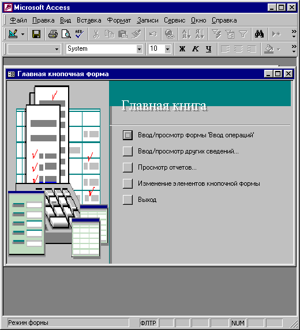The image size is (300, 330).
Task: Open the Окно menu
Action: click(198, 20)
